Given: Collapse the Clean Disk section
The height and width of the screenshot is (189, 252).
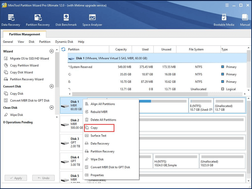Looking at the screenshot, I should click(51, 107).
